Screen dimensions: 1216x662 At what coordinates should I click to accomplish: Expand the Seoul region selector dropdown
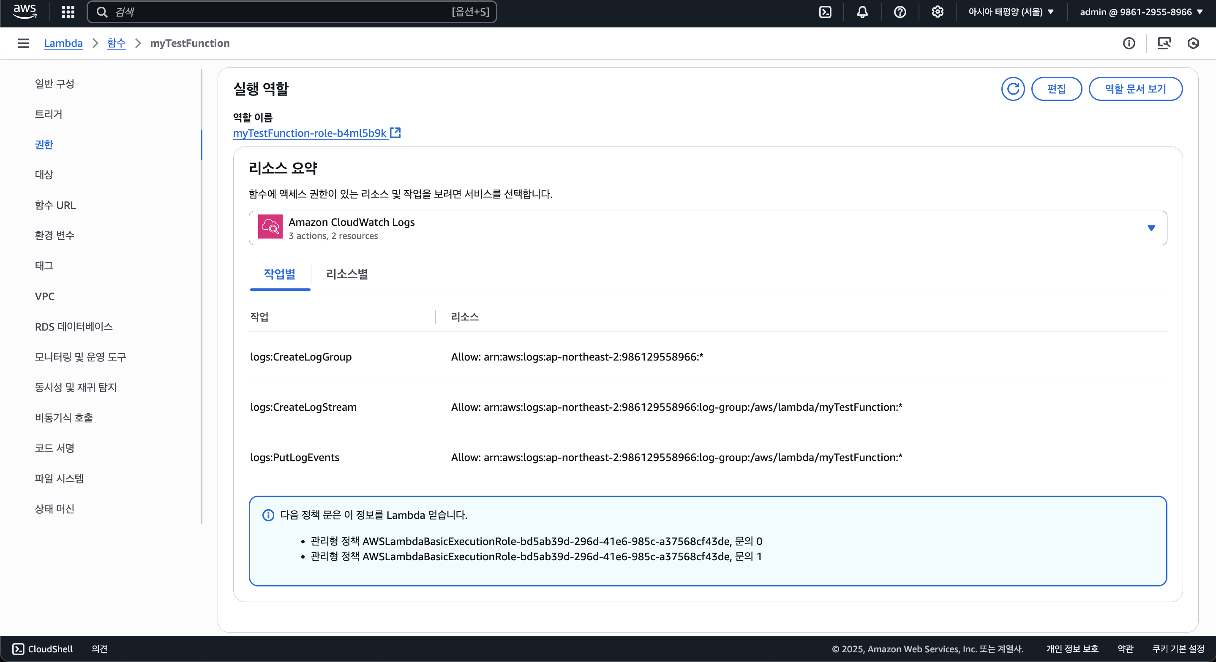[1011, 12]
